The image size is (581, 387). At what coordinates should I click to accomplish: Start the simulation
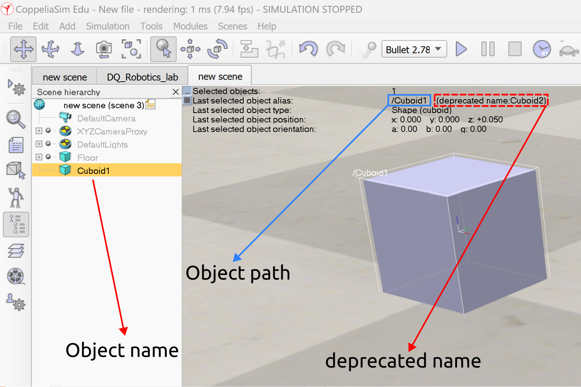click(461, 49)
